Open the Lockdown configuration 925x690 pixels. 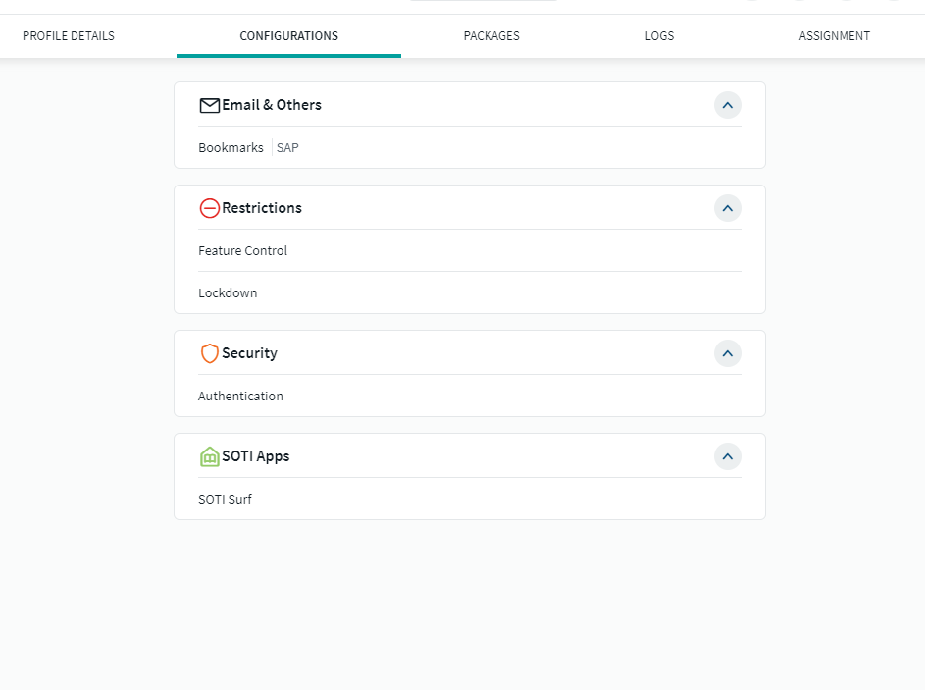pyautogui.click(x=228, y=293)
